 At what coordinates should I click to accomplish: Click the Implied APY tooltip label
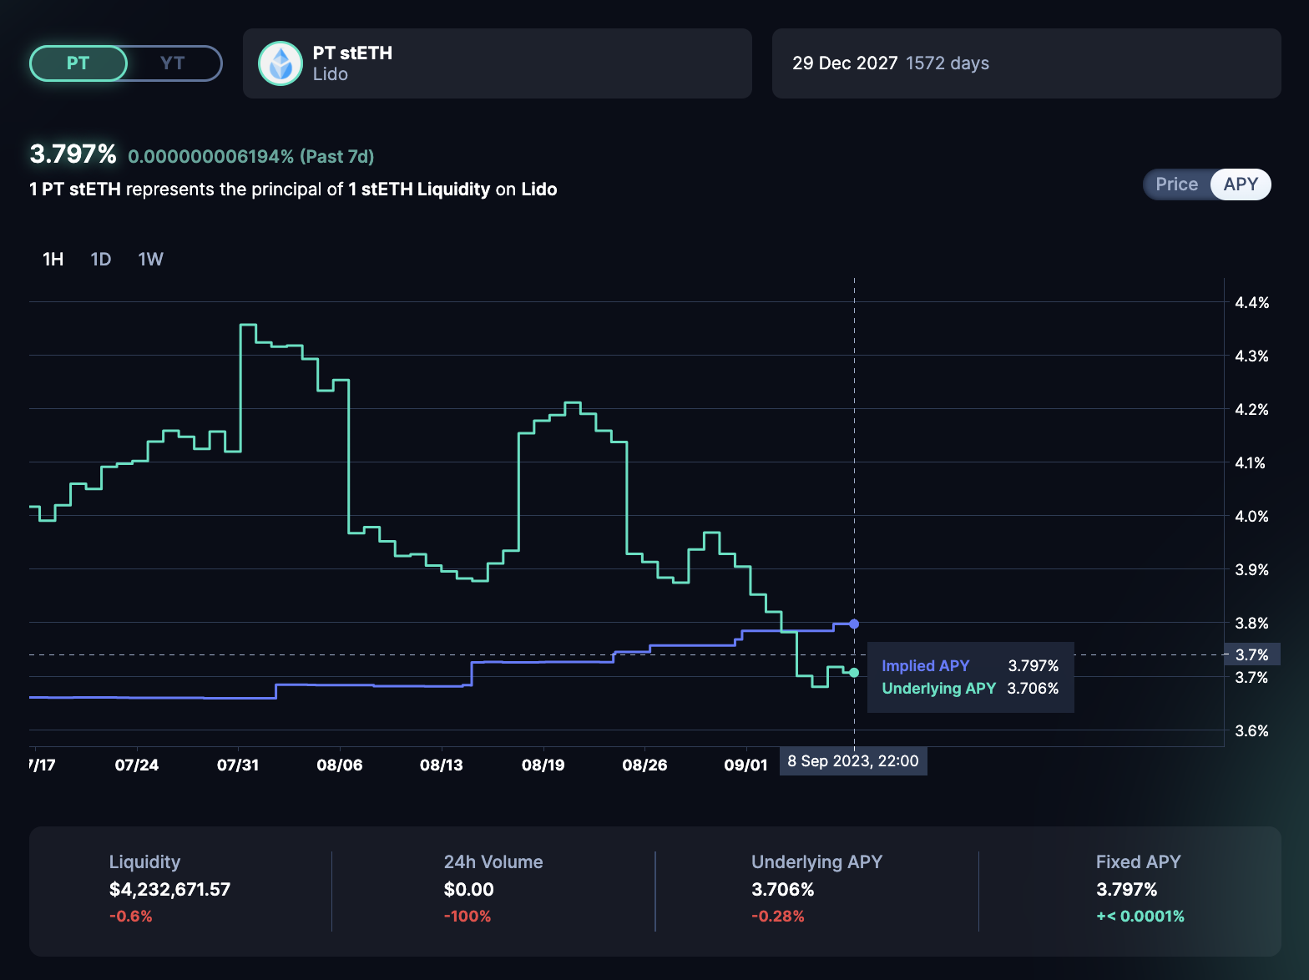(925, 666)
